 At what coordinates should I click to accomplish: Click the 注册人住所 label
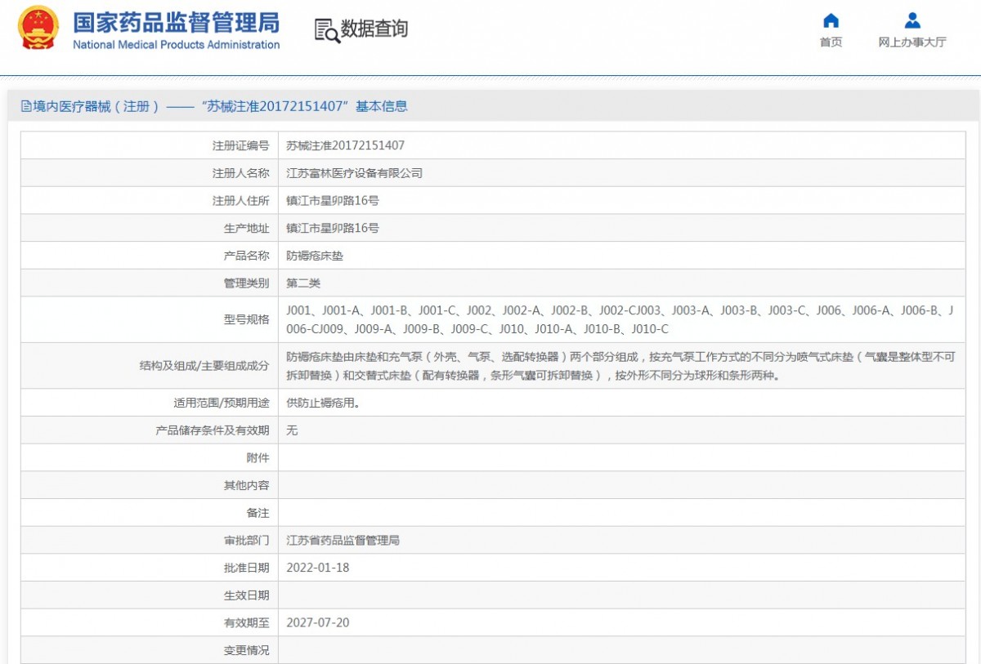240,201
